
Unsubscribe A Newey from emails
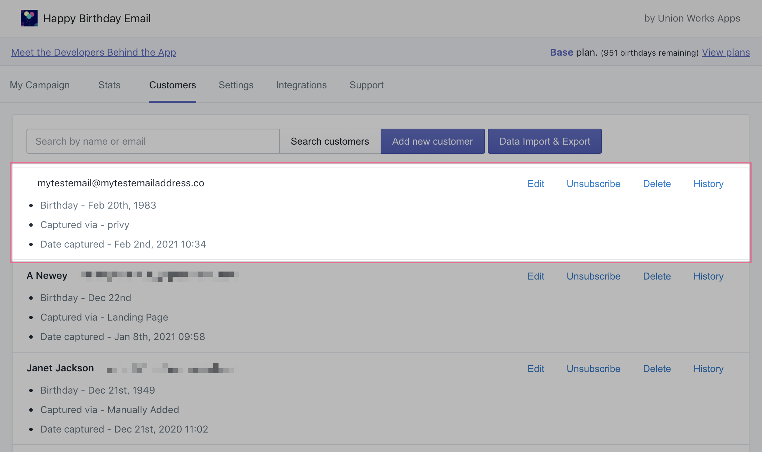tap(593, 276)
